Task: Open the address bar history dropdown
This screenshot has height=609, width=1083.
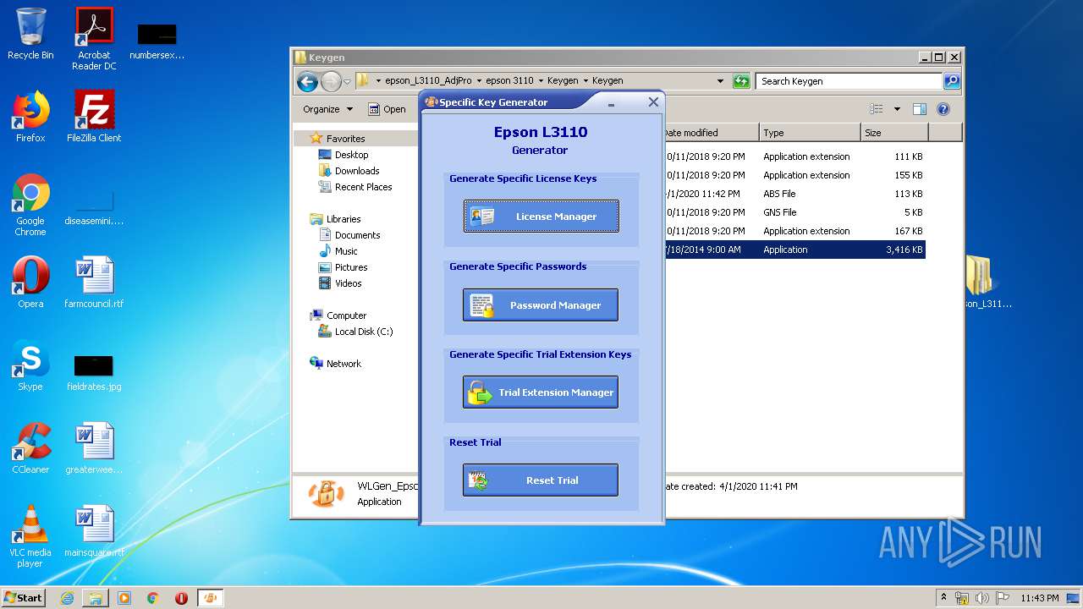Action: click(x=720, y=81)
